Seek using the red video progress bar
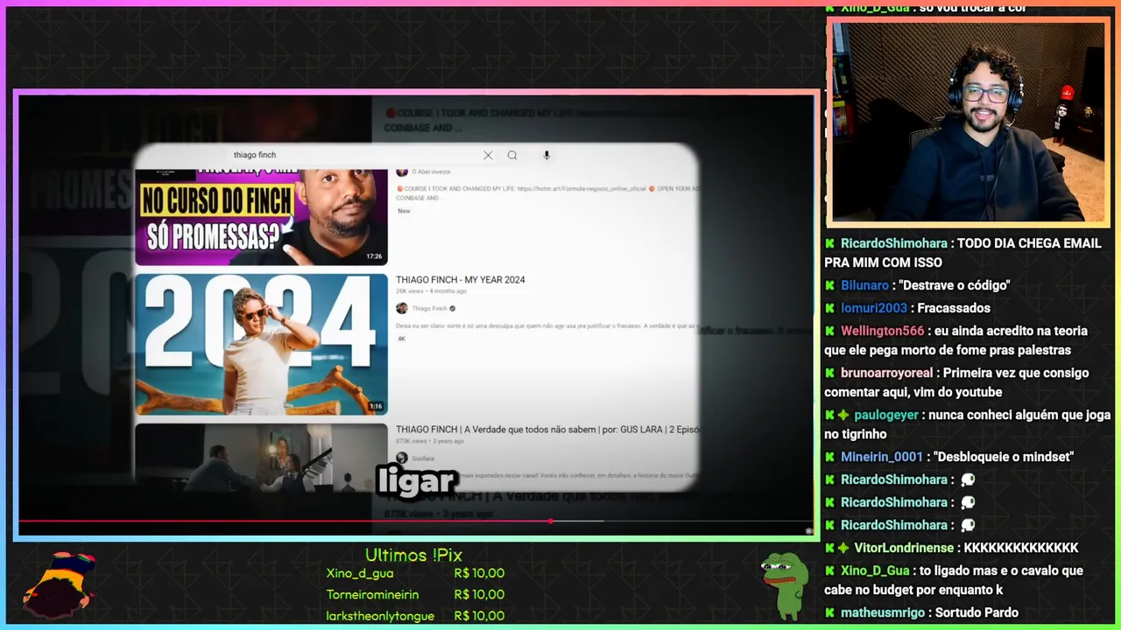This screenshot has height=630, width=1121. pos(416,521)
